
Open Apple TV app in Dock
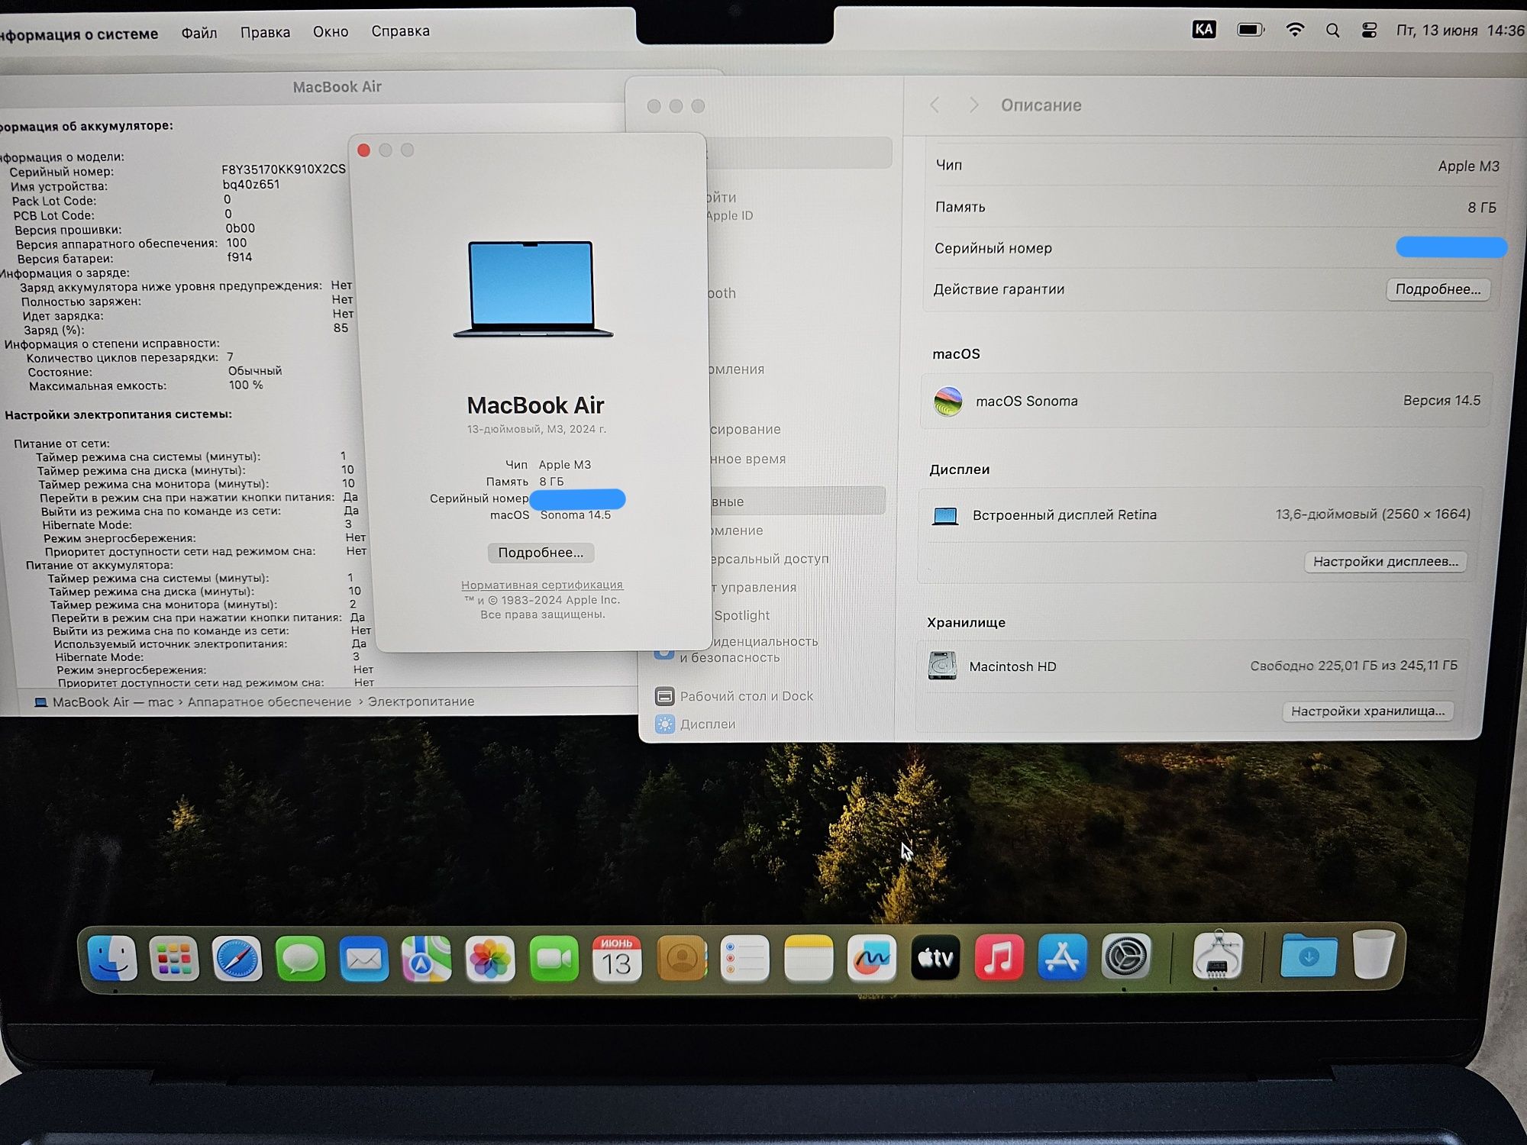point(935,957)
